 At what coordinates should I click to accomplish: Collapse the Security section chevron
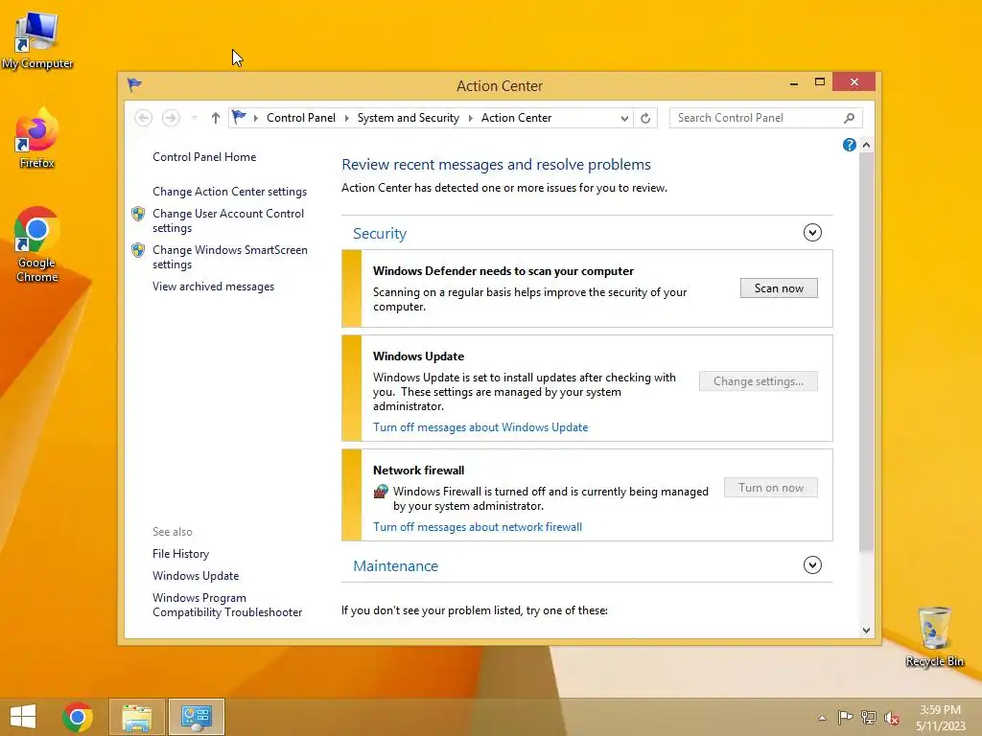pos(812,233)
